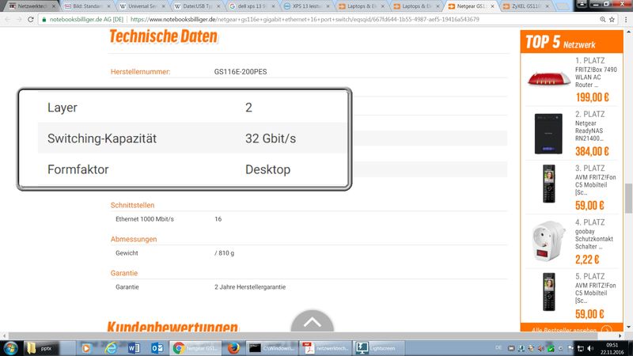Image resolution: width=633 pixels, height=356 pixels.
Task: Open Microsoft Word from the taskbar
Action: [134, 348]
